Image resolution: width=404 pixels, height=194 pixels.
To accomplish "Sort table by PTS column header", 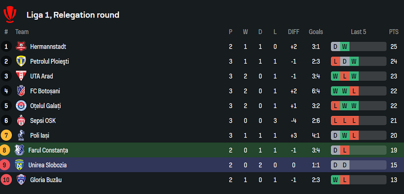I will 394,32.
